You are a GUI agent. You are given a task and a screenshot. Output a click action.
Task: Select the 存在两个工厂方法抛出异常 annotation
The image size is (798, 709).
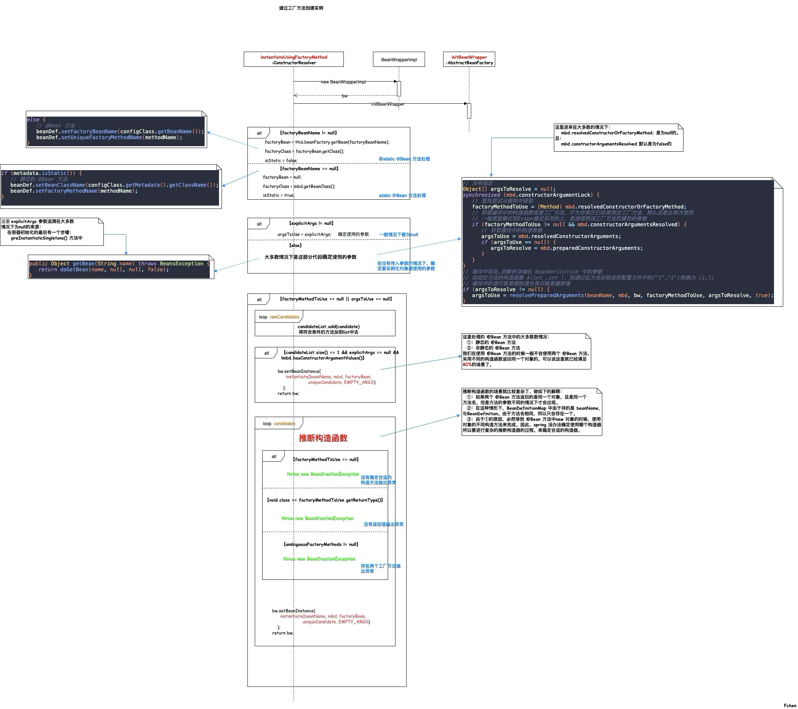tap(381, 568)
